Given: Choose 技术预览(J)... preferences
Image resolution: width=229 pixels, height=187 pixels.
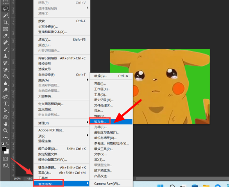Looking at the screenshot, I should [x=111, y=171].
